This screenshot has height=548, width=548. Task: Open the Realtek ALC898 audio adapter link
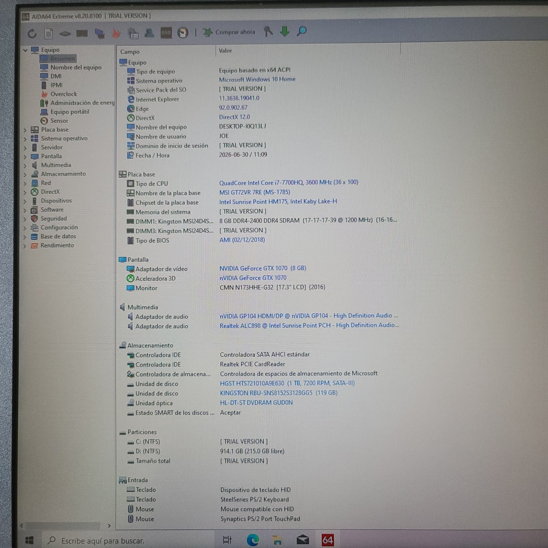click(310, 325)
